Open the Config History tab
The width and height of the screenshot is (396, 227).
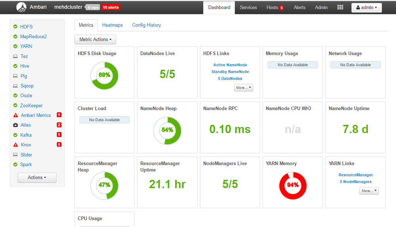click(147, 25)
